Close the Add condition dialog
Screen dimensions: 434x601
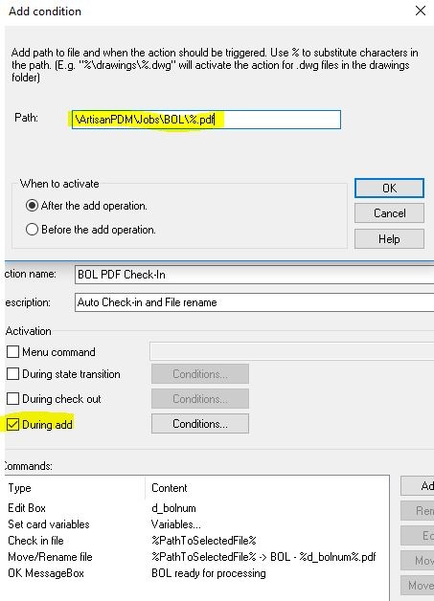[421, 11]
